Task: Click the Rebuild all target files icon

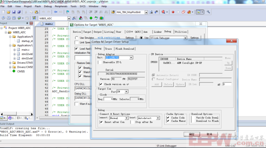Action: click(14, 18)
